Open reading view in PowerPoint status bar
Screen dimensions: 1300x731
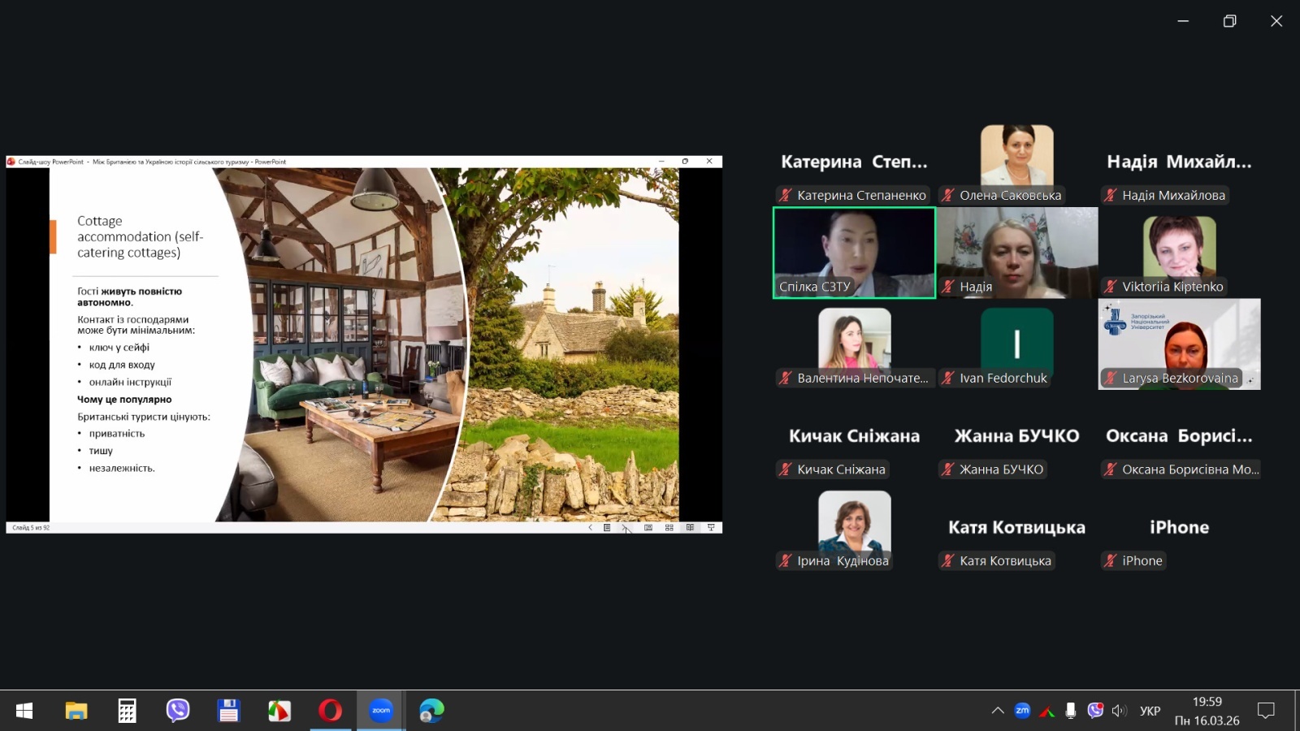pyautogui.click(x=690, y=528)
